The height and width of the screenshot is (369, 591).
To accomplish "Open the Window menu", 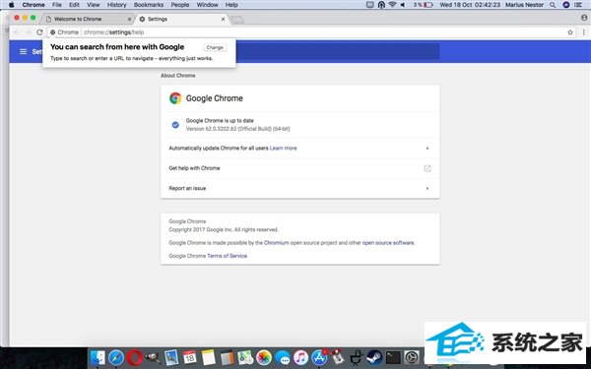I will click(x=207, y=5).
